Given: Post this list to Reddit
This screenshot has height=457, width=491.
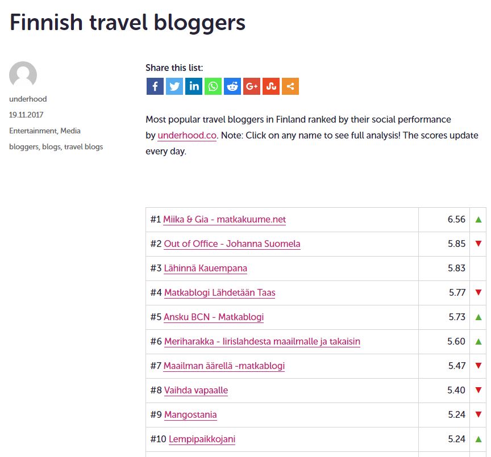Looking at the screenshot, I should [x=232, y=86].
